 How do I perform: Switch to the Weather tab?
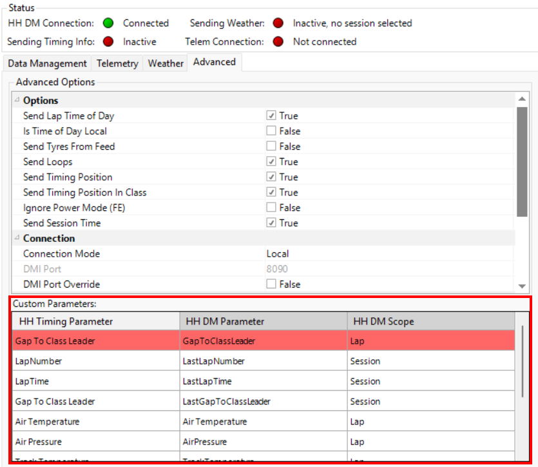tap(166, 63)
